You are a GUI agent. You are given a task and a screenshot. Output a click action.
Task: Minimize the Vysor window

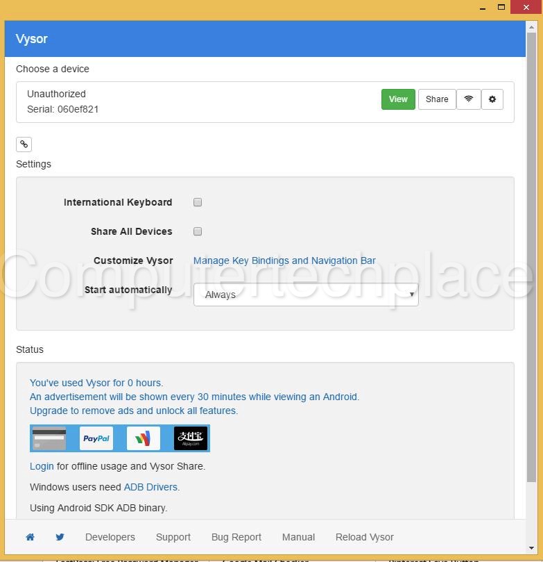pyautogui.click(x=483, y=7)
